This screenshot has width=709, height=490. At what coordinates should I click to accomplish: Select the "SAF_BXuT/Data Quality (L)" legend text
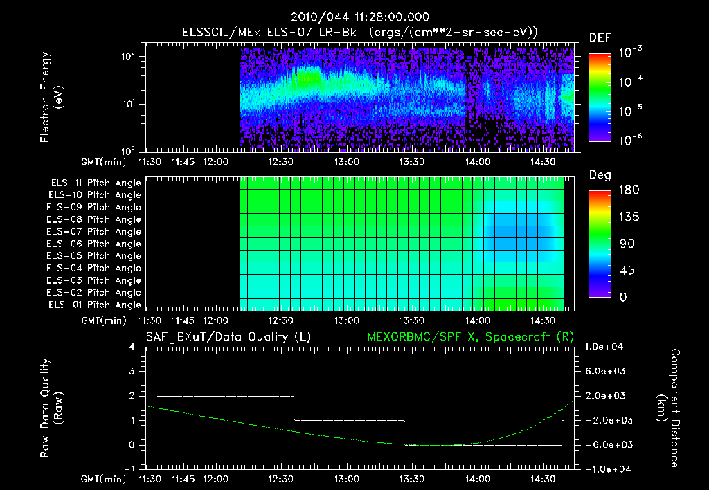[x=228, y=337]
